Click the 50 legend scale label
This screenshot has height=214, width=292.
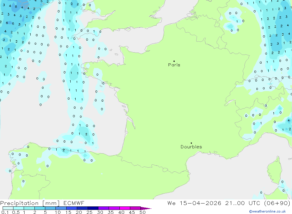coord(143,212)
